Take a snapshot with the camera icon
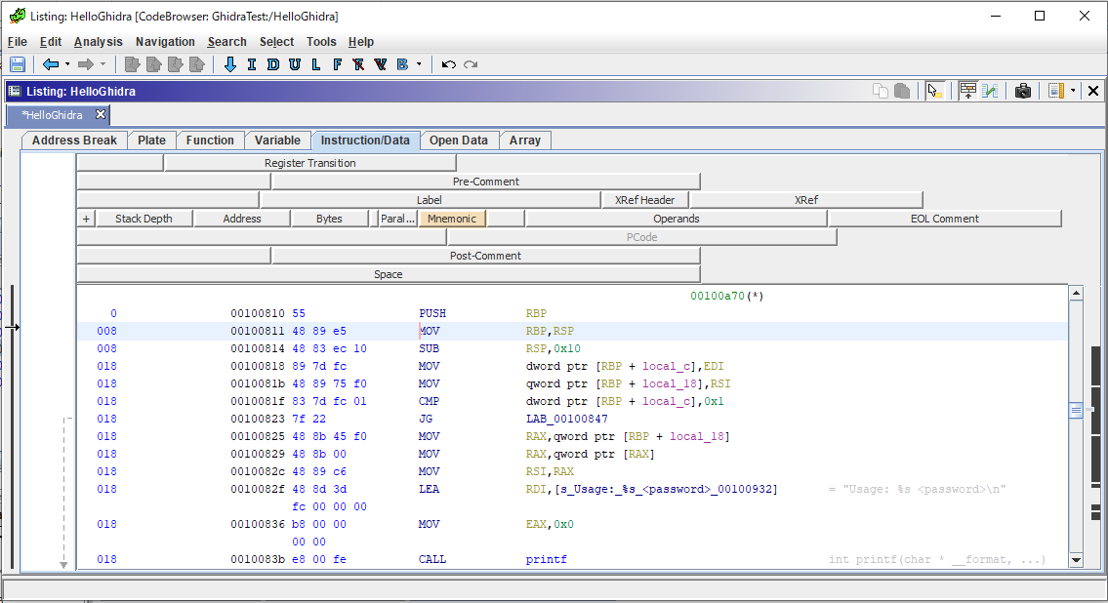 [1023, 91]
